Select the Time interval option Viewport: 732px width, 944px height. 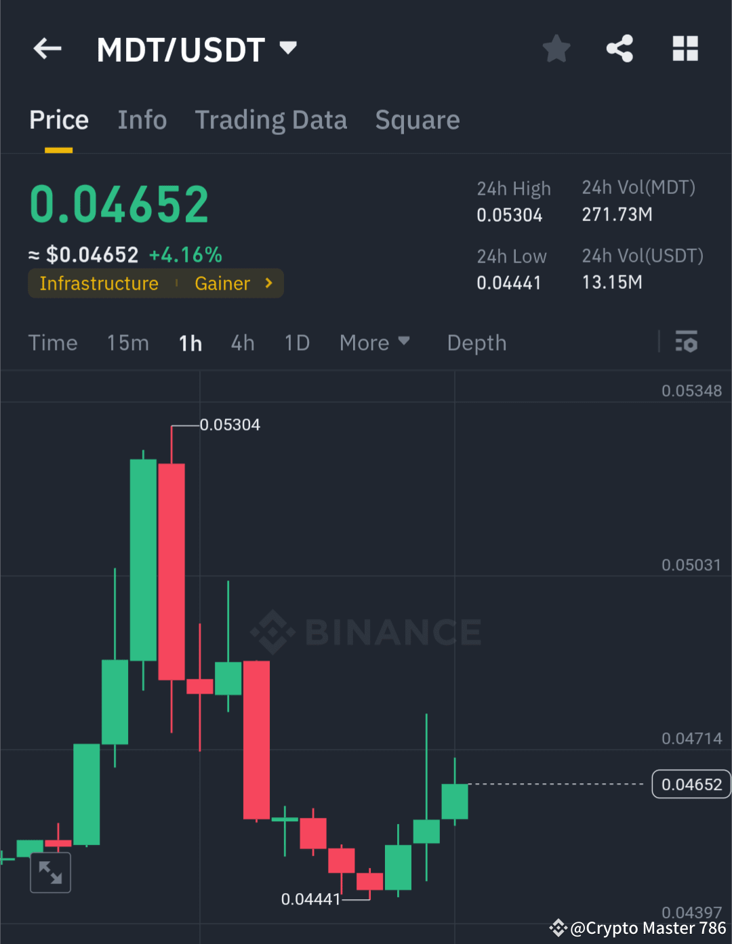(x=53, y=342)
